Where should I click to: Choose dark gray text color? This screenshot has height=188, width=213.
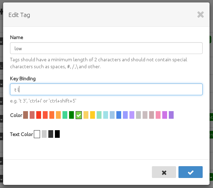[51, 134]
